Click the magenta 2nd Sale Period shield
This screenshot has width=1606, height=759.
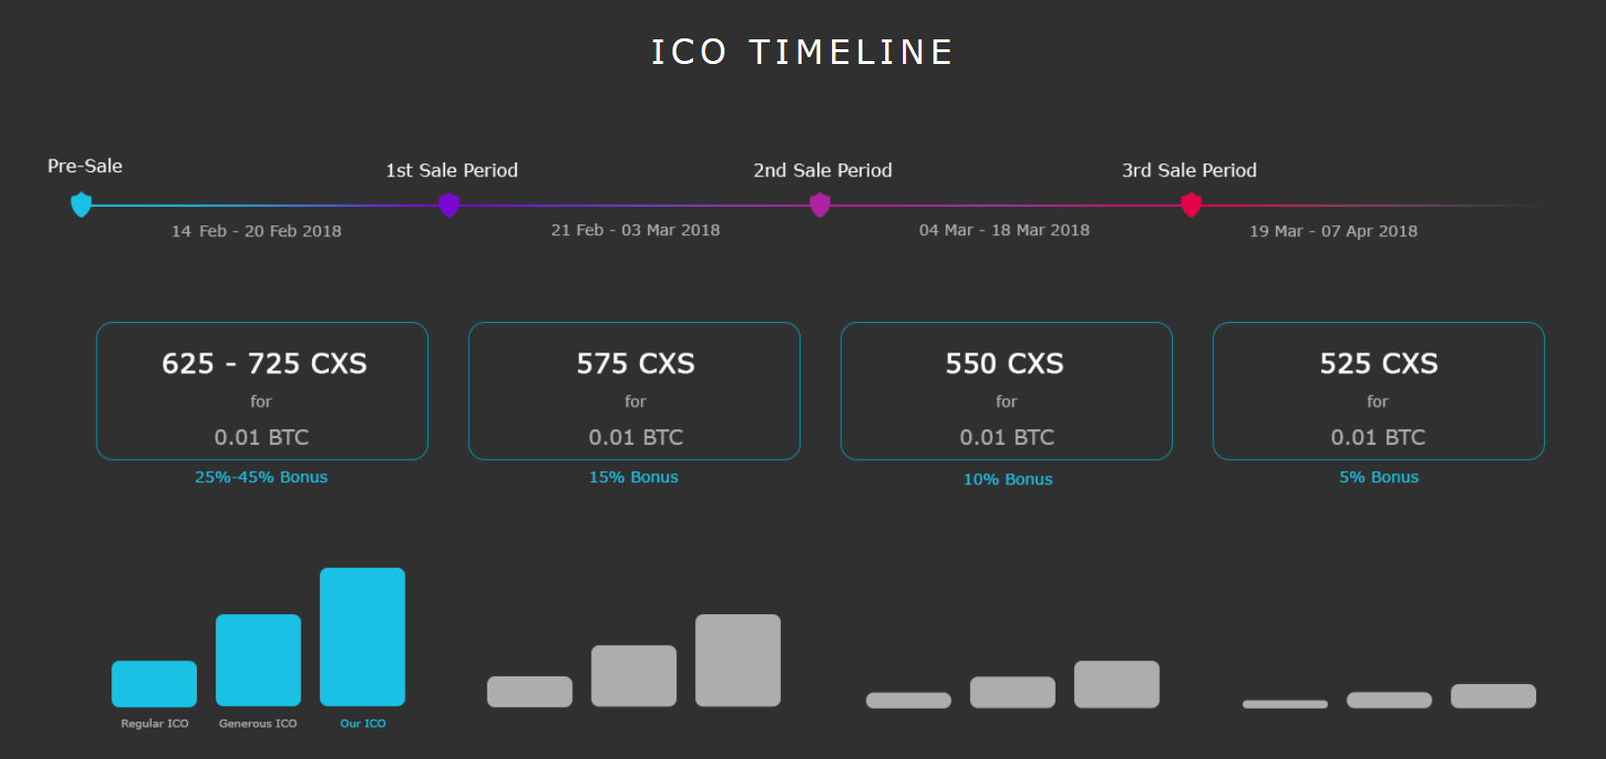point(820,205)
